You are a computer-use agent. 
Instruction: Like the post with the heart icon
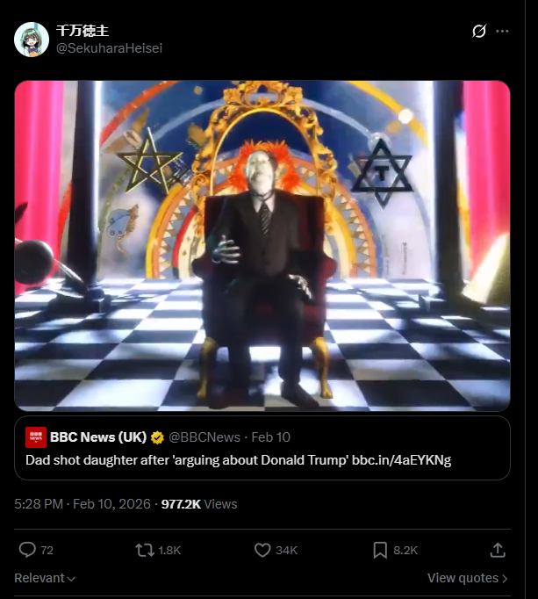click(262, 550)
